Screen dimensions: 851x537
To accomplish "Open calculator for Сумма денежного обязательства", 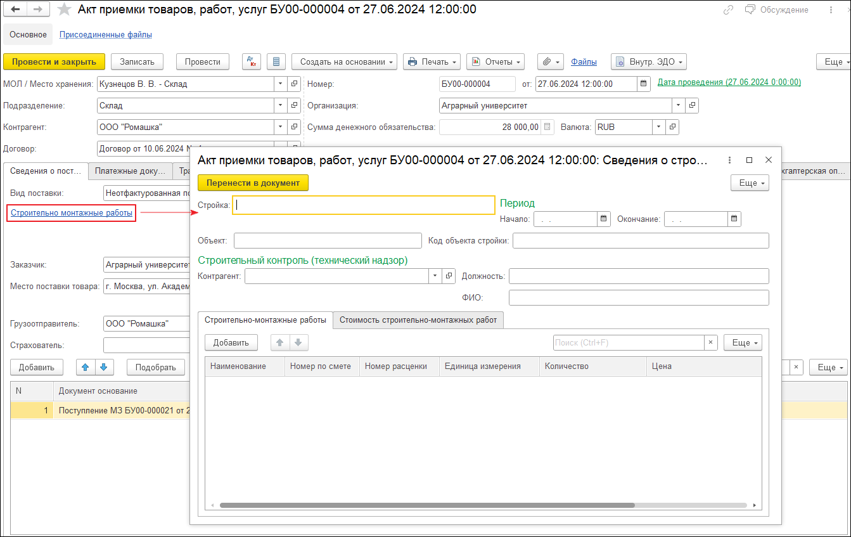I will 548,127.
